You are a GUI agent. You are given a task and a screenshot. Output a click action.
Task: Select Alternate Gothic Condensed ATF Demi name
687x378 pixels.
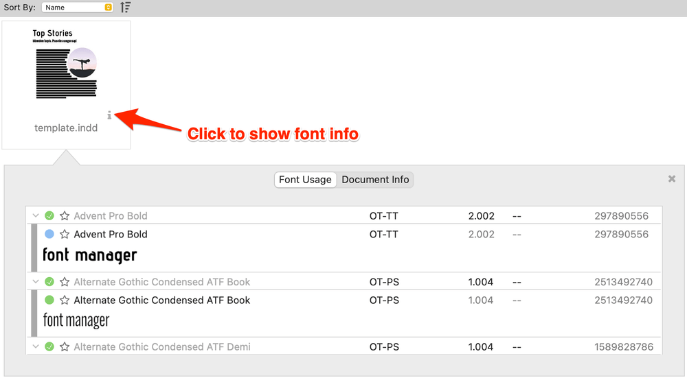click(x=162, y=347)
